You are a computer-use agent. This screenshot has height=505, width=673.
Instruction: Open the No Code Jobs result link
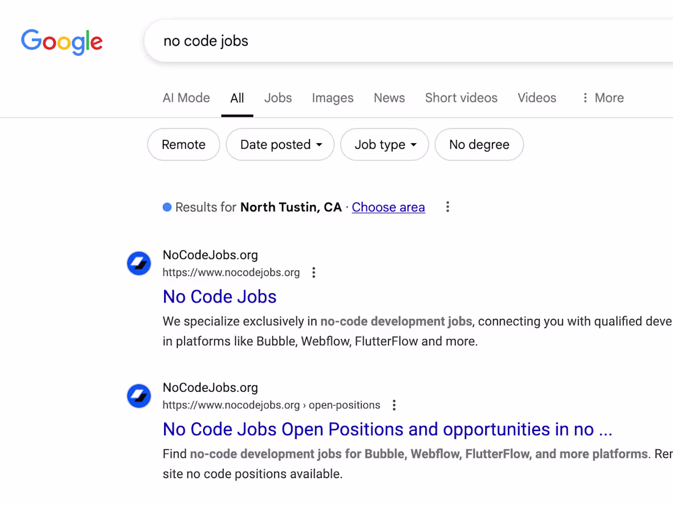[x=220, y=297]
